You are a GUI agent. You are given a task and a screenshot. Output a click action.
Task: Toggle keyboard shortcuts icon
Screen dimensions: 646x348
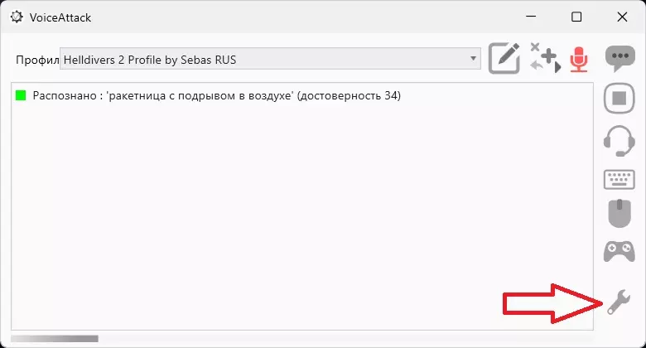619,178
